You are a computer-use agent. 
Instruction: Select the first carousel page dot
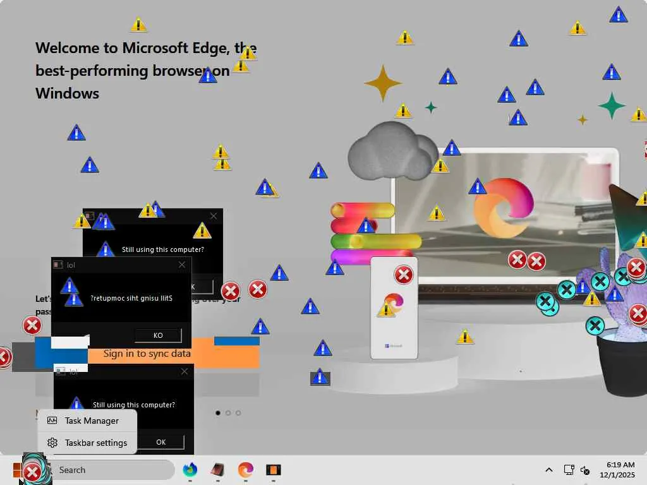[218, 413]
